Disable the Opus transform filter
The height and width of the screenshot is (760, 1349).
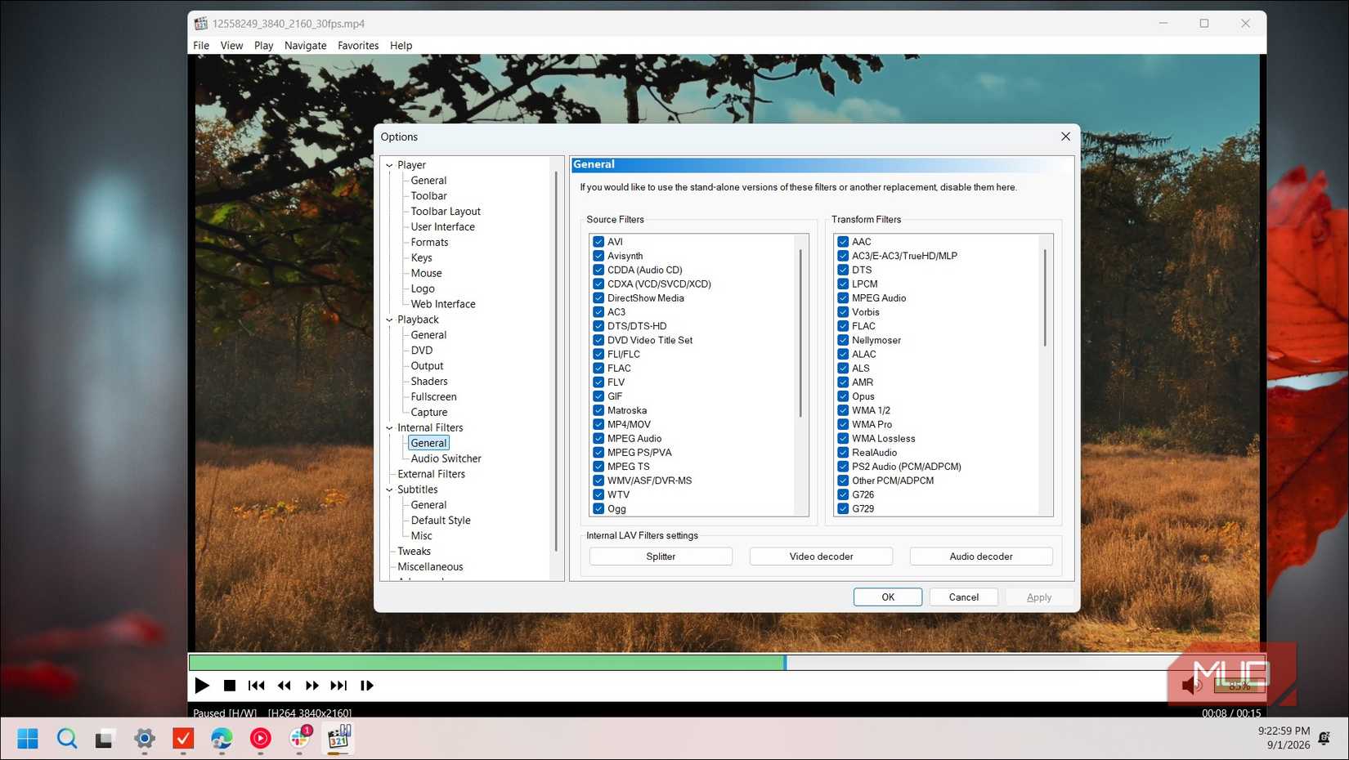pyautogui.click(x=843, y=396)
